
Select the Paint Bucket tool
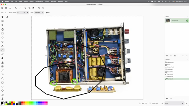click(x=2, y=62)
